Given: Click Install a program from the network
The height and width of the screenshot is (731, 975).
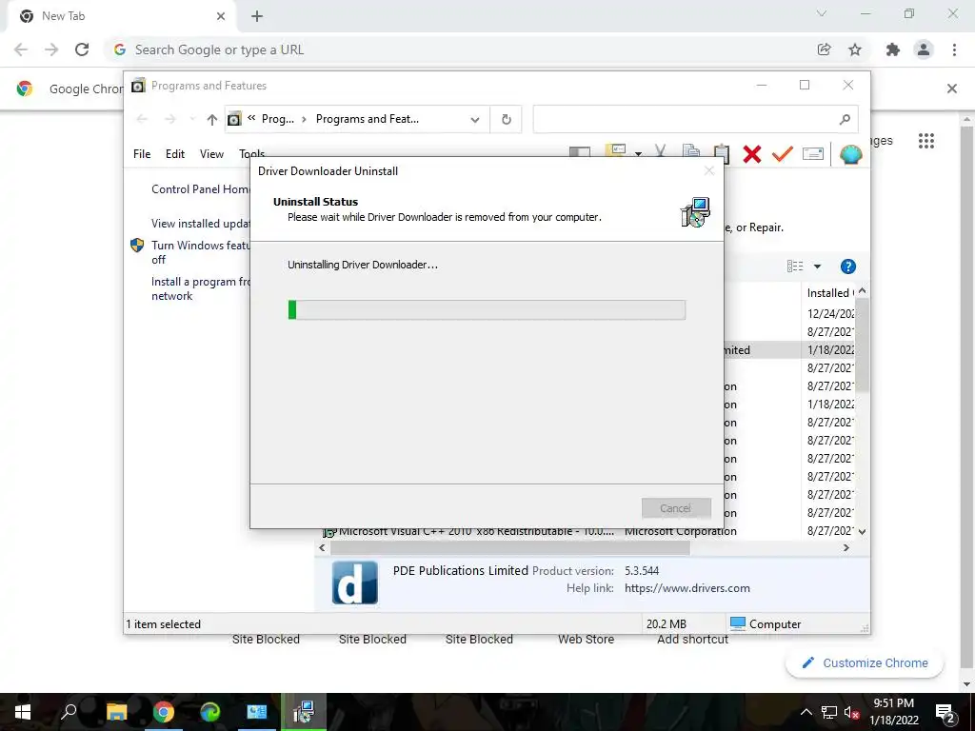Looking at the screenshot, I should pos(200,289).
